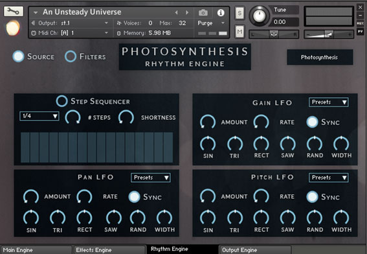367x254 pixels.
Task: Click the Pan LFO SAW knob
Action: click(114, 218)
